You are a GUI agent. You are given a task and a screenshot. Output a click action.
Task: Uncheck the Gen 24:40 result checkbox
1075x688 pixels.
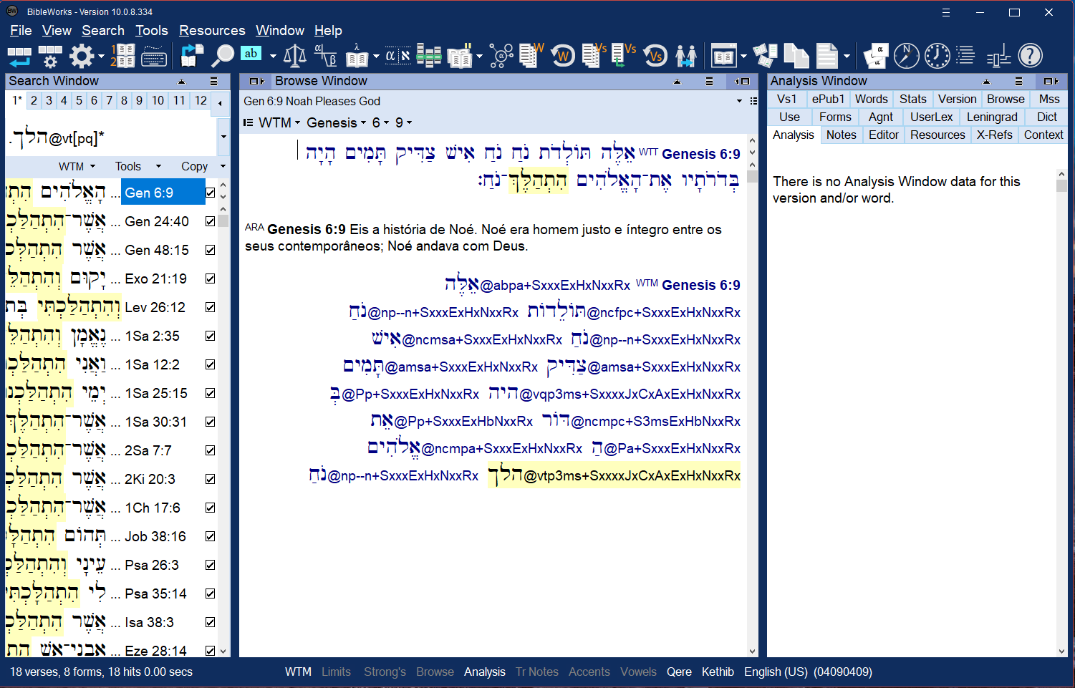tap(210, 221)
